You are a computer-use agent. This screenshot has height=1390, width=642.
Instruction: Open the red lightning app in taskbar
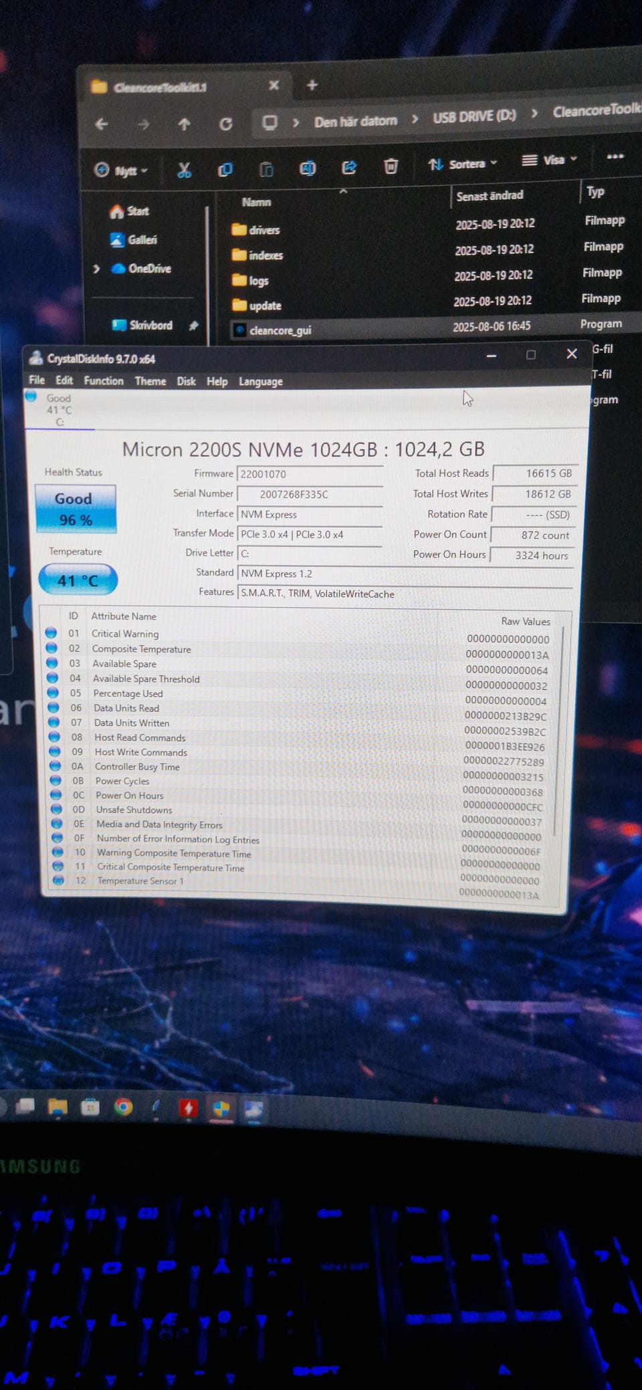click(x=189, y=1109)
